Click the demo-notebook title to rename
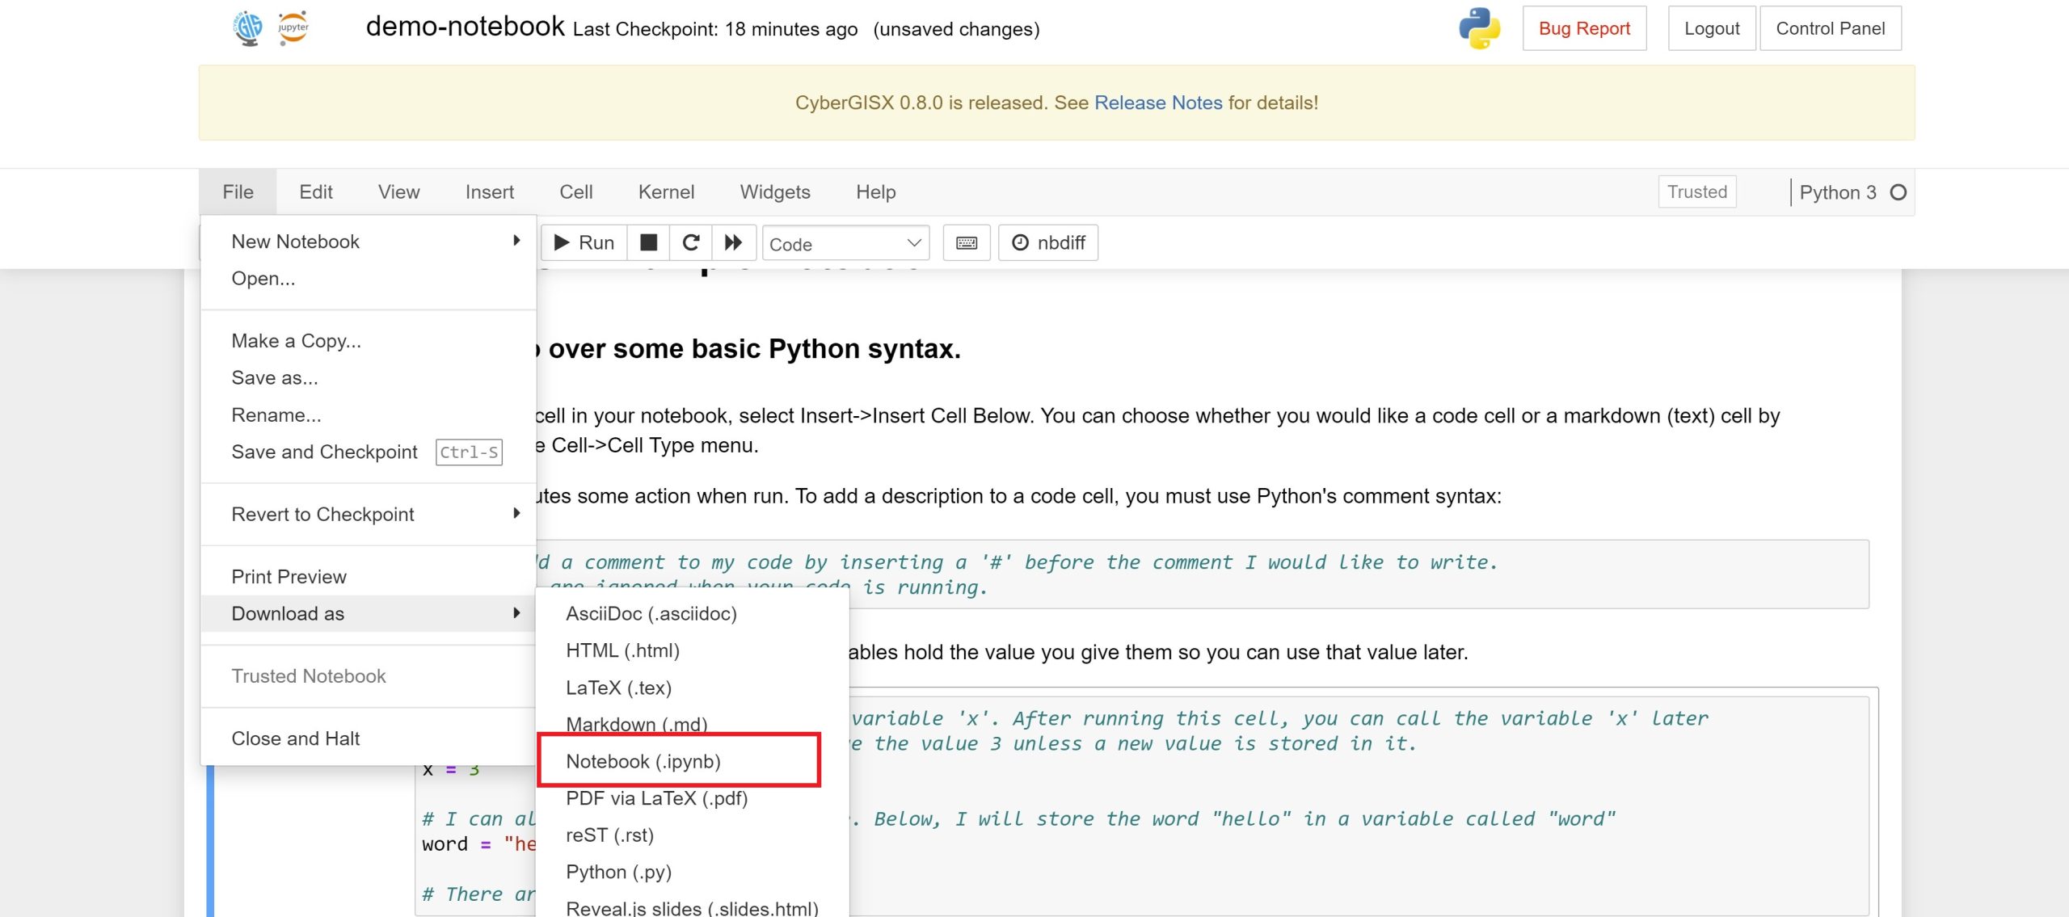The width and height of the screenshot is (2069, 917). pos(466,27)
